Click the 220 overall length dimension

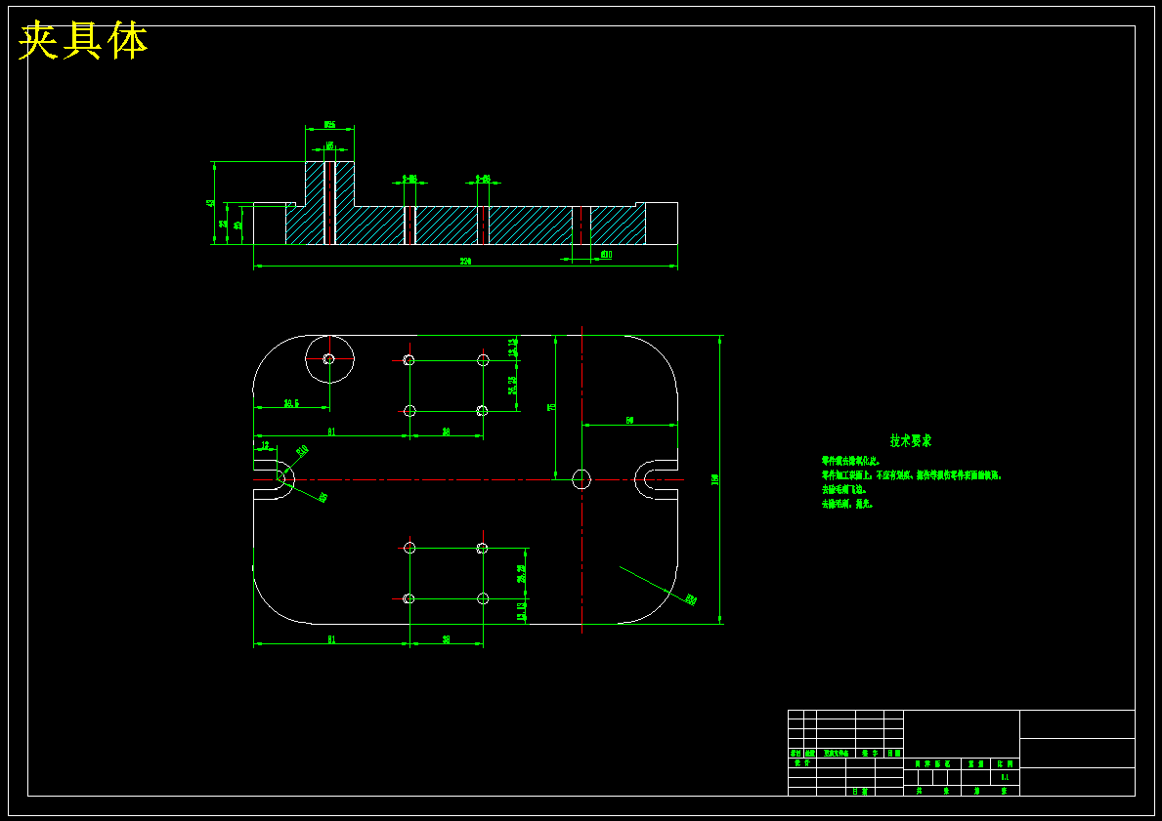[465, 262]
